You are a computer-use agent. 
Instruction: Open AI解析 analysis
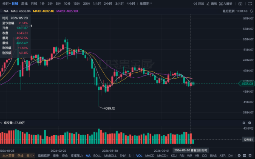(x=226, y=3)
